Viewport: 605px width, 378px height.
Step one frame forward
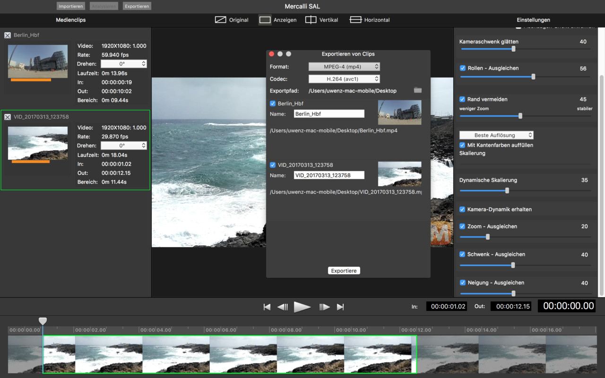pyautogui.click(x=324, y=307)
